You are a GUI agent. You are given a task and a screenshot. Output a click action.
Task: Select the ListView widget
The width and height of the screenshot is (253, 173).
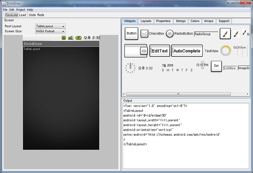(x=230, y=68)
